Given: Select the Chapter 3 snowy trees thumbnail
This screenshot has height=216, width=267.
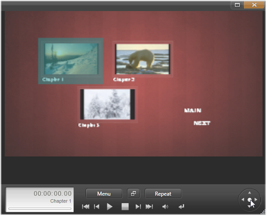Looking at the screenshot, I should tap(108, 104).
